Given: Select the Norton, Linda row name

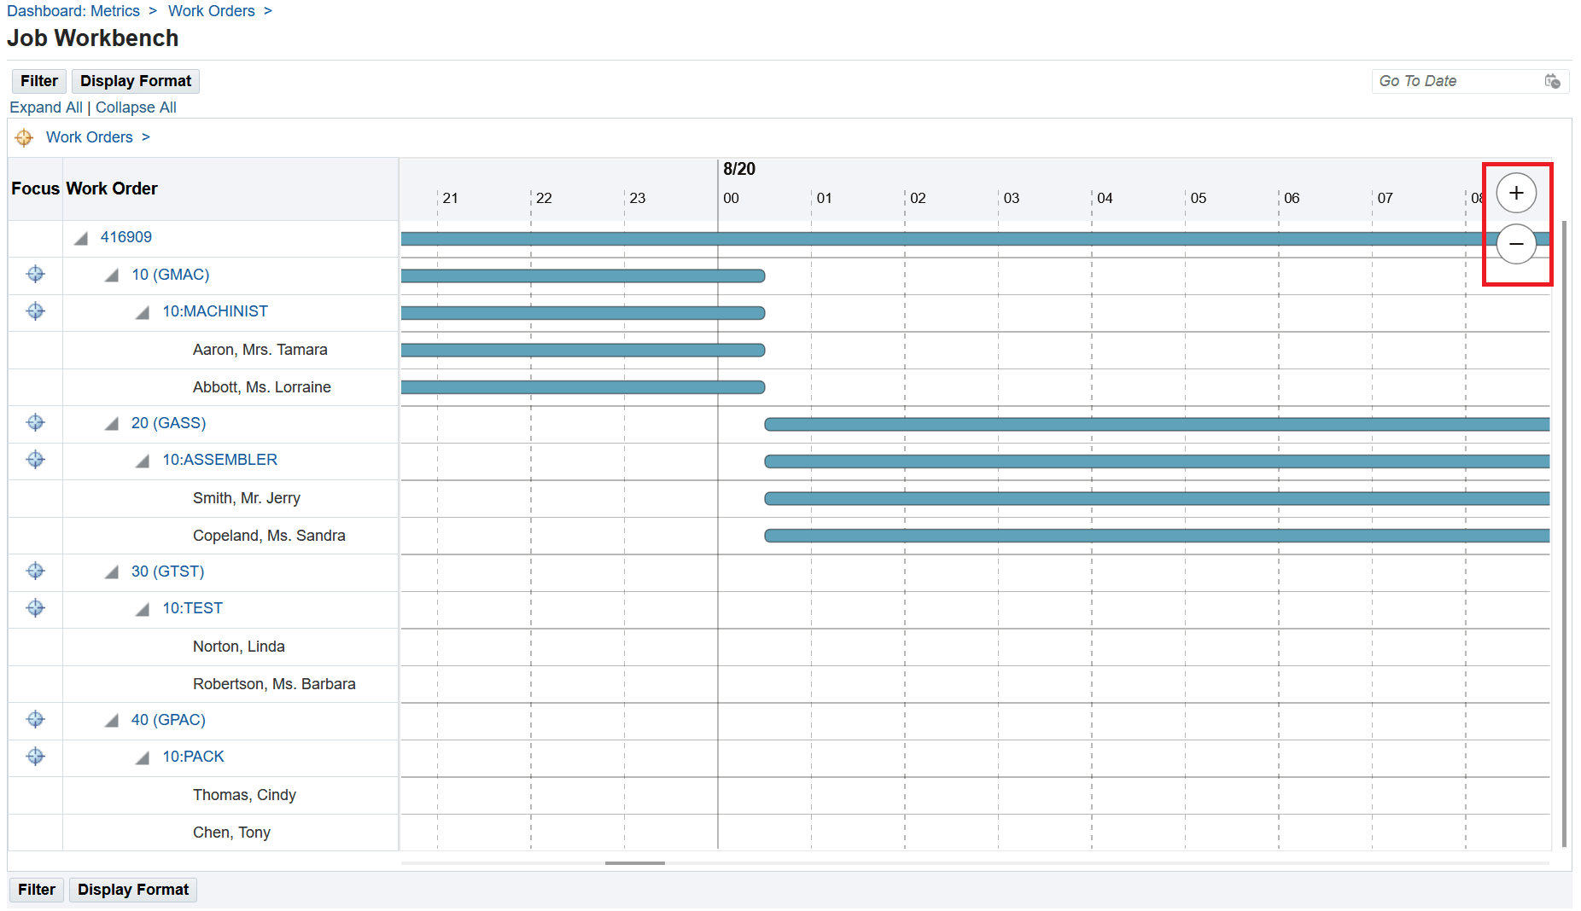Looking at the screenshot, I should click(x=239, y=647).
